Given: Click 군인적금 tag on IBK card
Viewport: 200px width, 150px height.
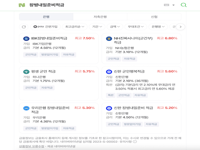Looking at the screenshot, I should coord(31,55).
